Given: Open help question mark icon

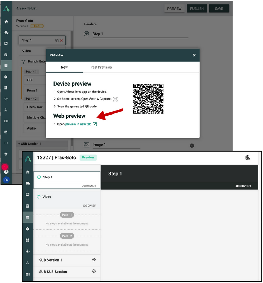Looking at the screenshot, I should click(6, 172).
